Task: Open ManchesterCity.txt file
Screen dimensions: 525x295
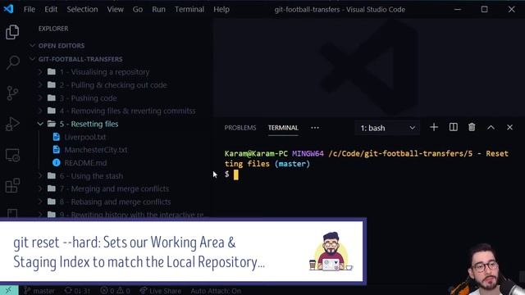Action: pyautogui.click(x=96, y=150)
